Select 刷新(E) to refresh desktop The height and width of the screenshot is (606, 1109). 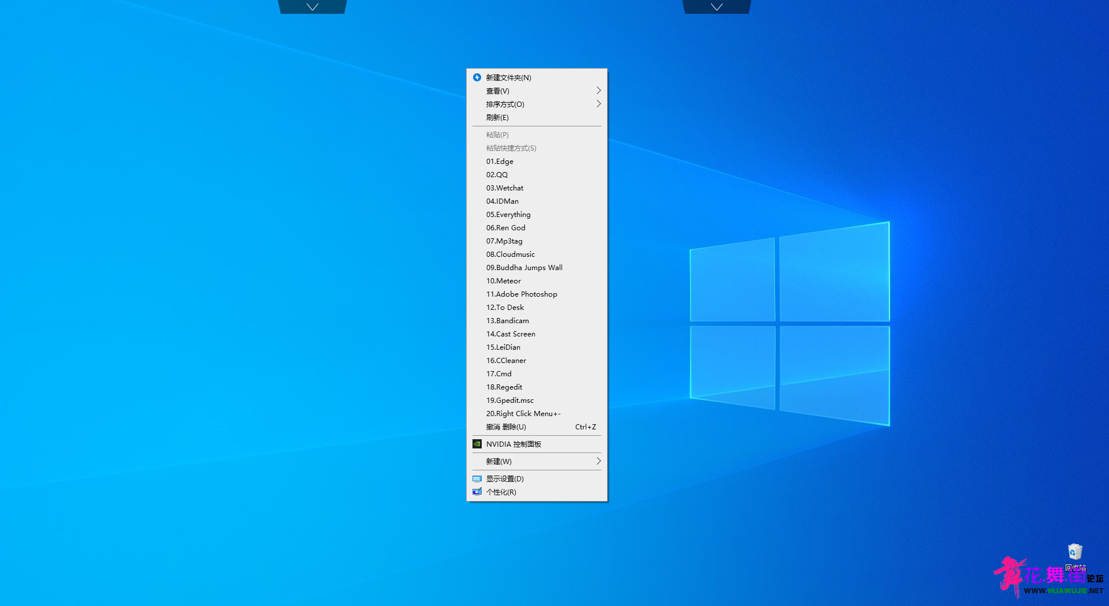click(x=537, y=117)
